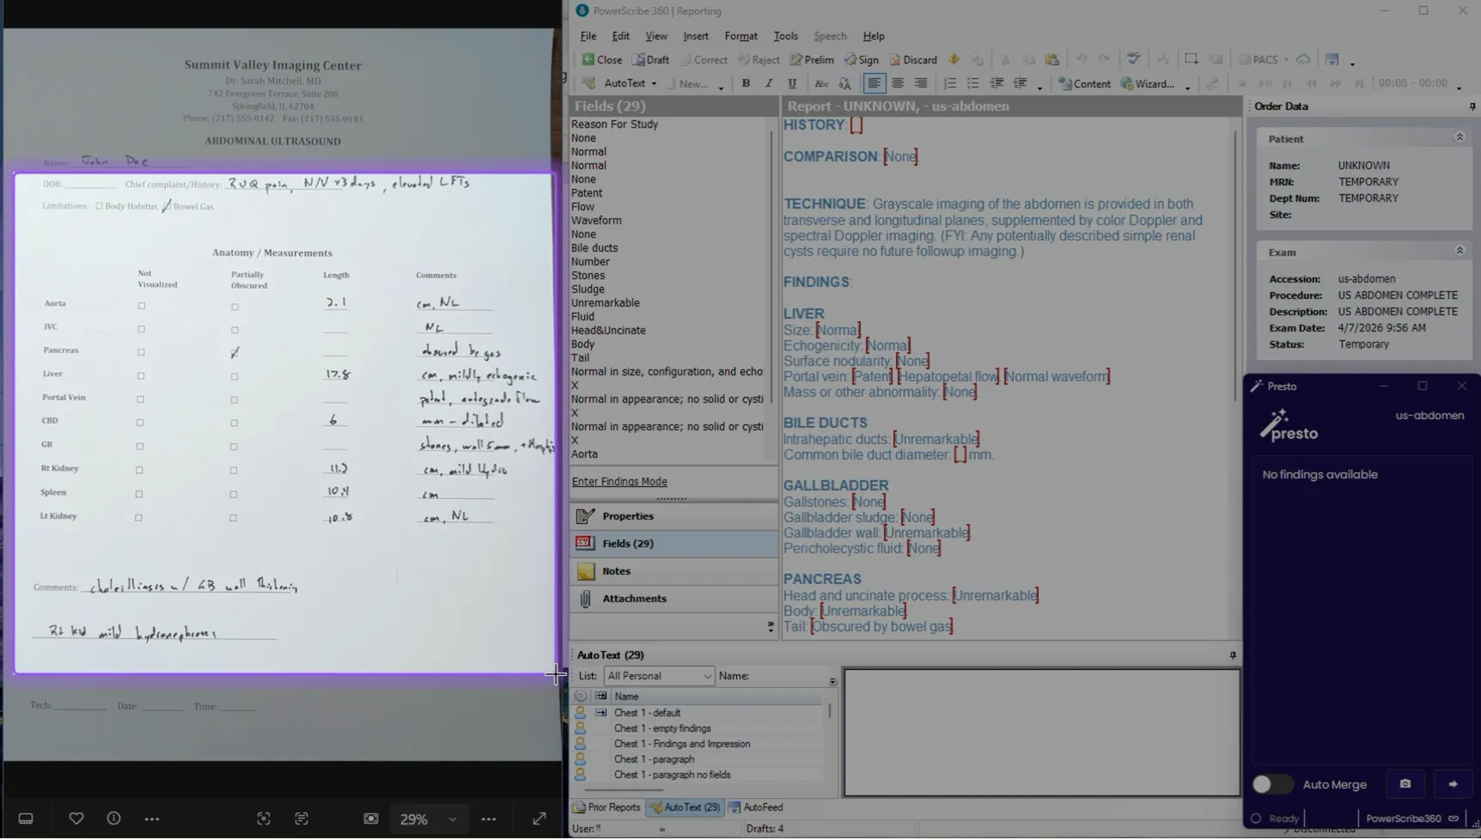Open PACS from the toolbar

point(1261,59)
